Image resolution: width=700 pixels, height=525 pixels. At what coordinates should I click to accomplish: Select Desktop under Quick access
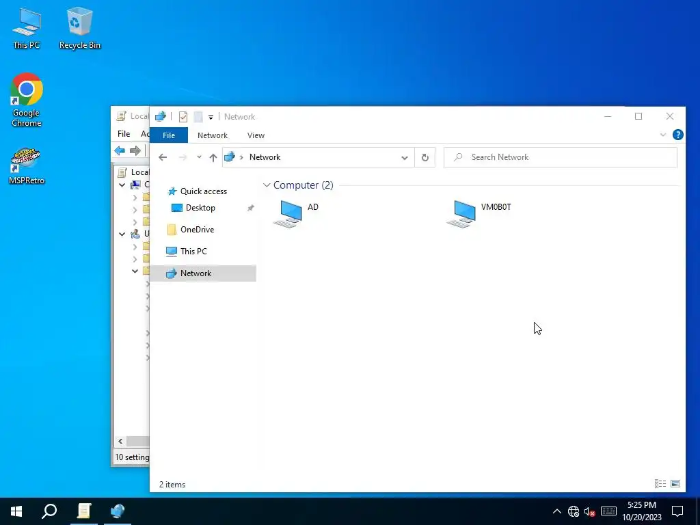coord(200,208)
